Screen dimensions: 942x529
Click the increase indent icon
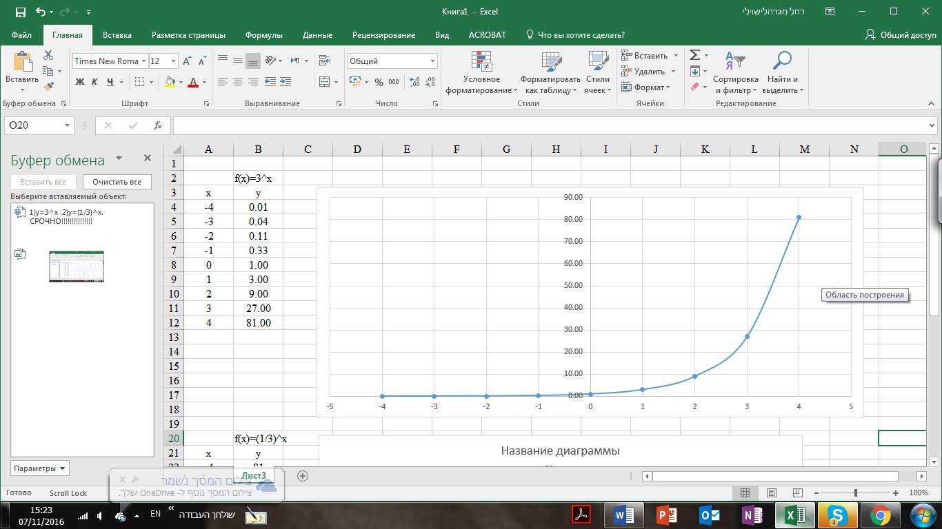coord(286,82)
